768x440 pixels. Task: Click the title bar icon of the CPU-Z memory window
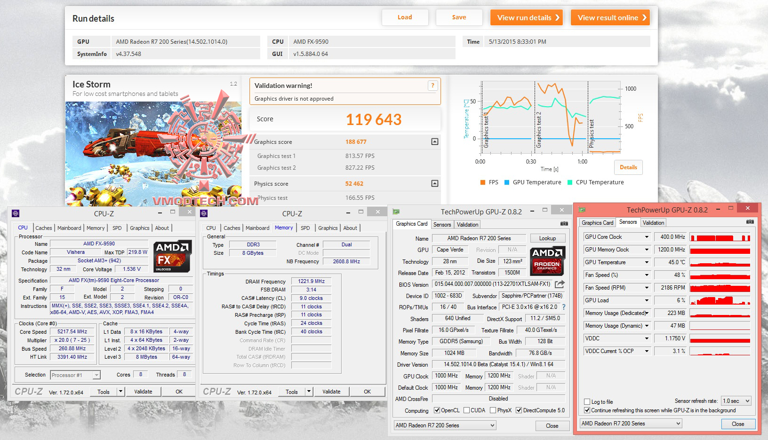[204, 213]
